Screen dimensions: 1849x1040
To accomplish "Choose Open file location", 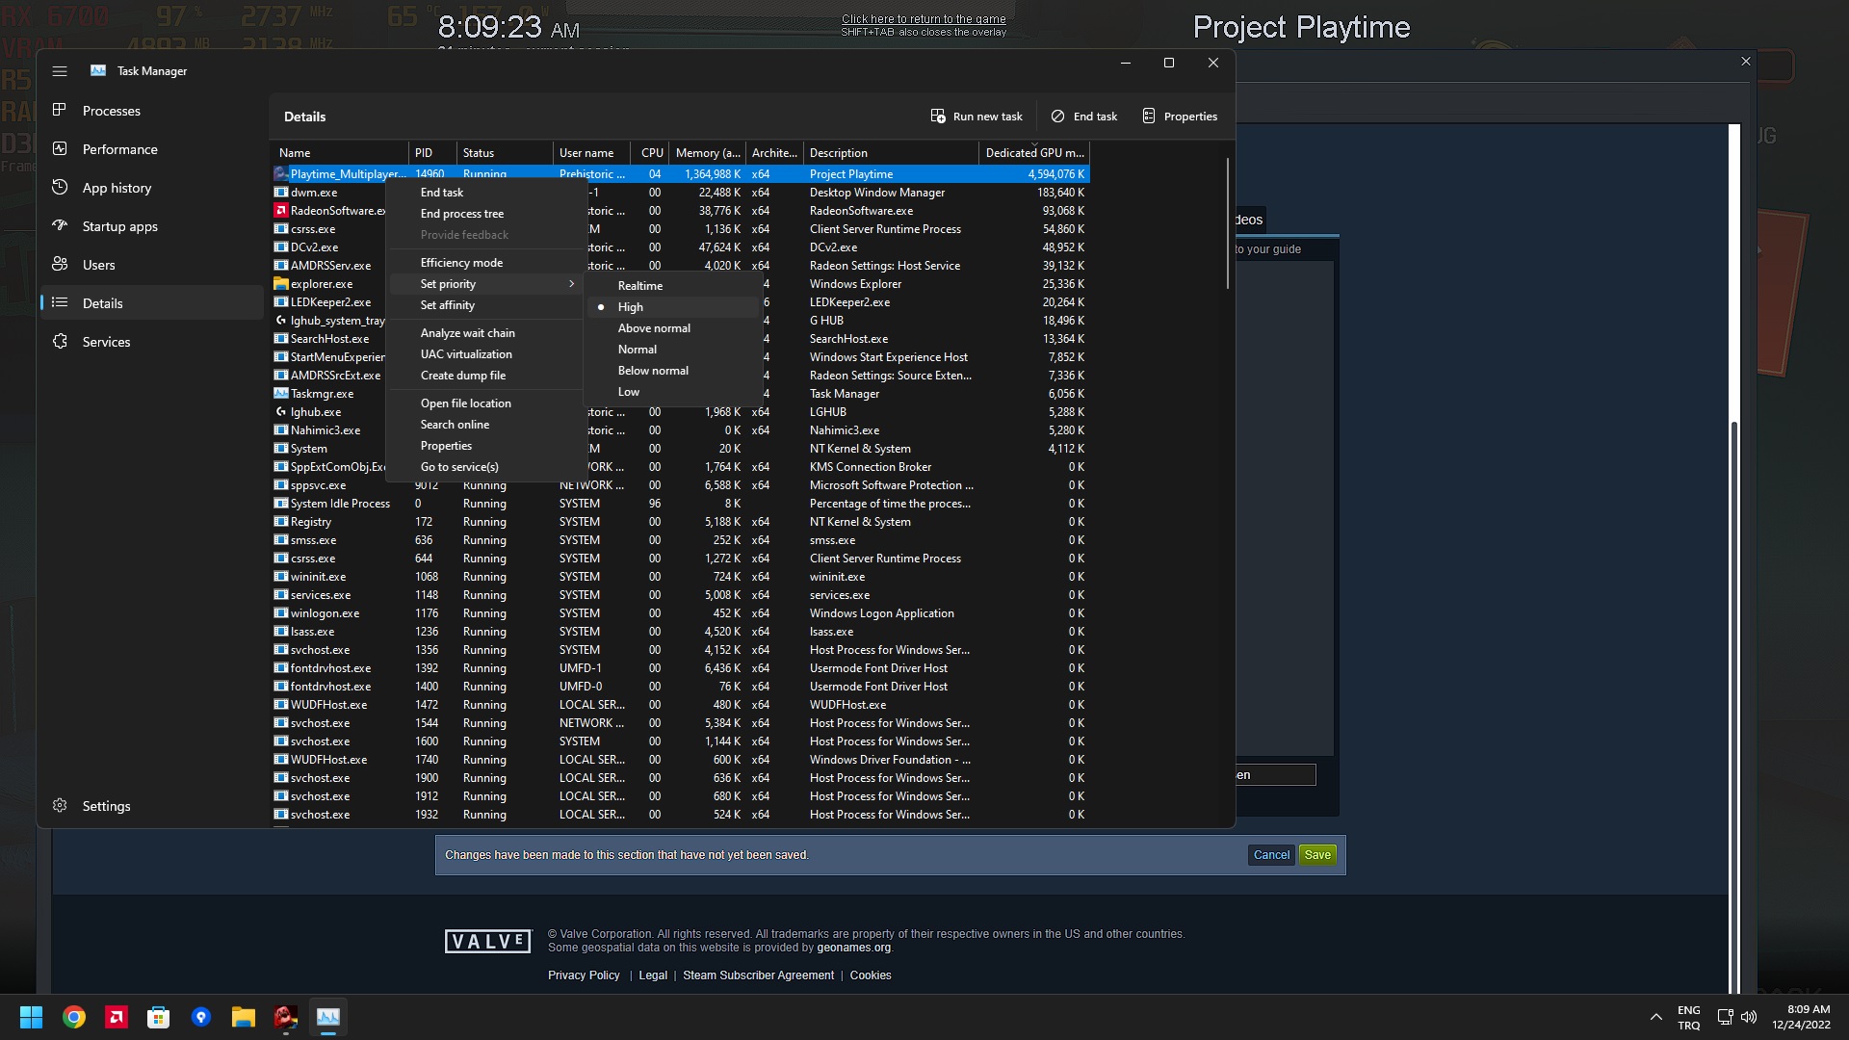I will 486,403.
